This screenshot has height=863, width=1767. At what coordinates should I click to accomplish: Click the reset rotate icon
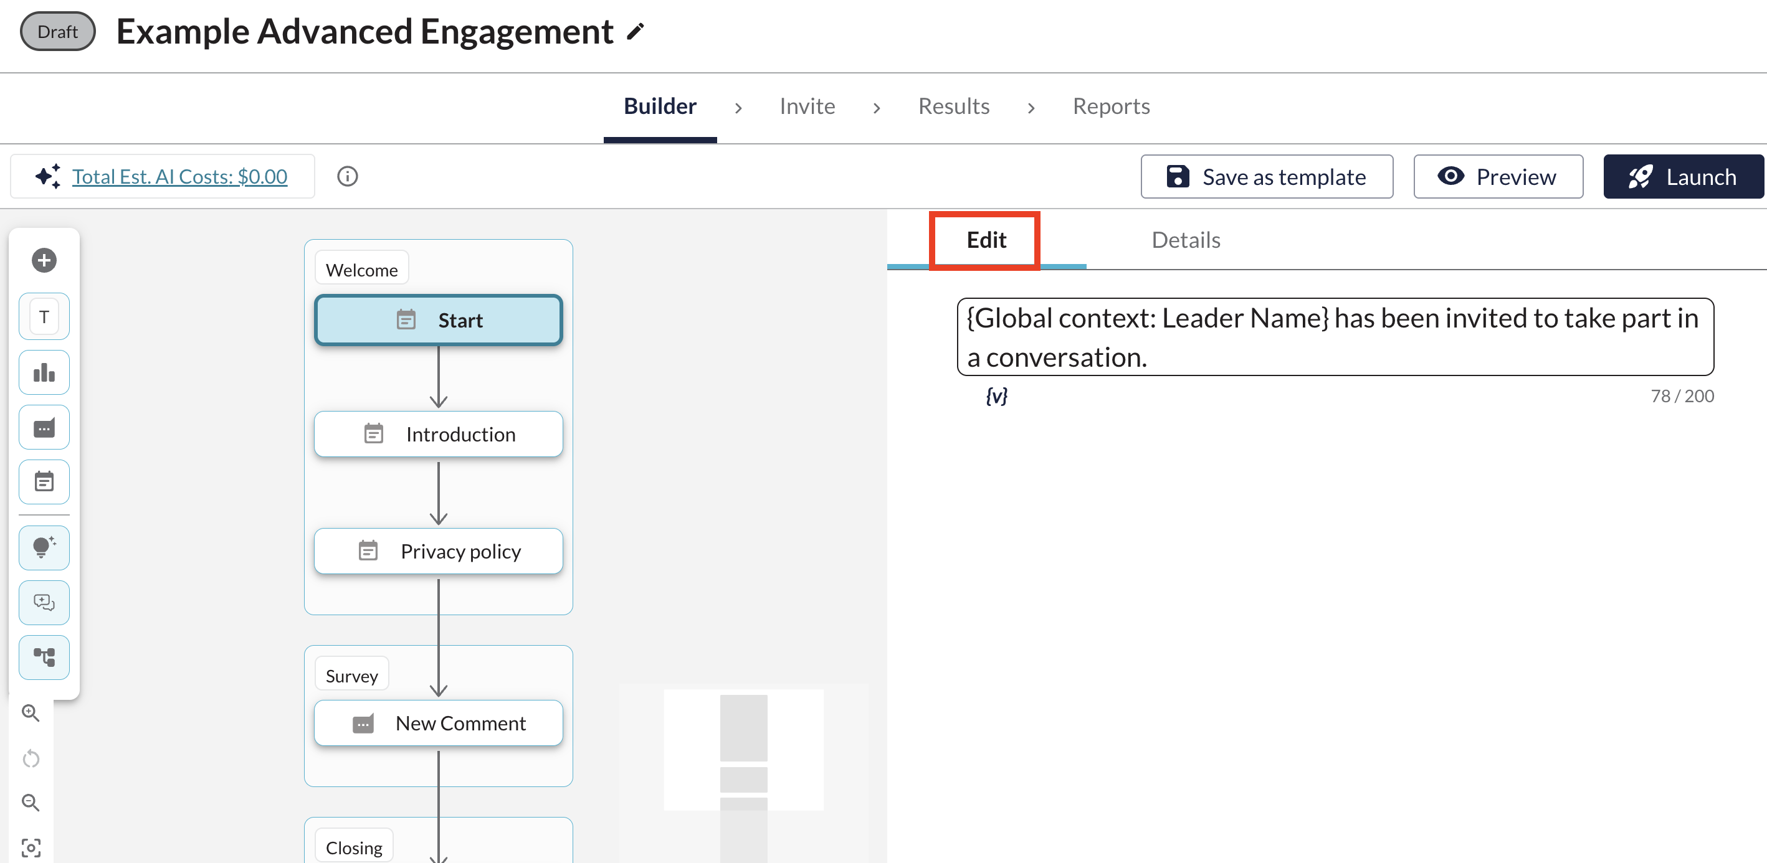31,758
